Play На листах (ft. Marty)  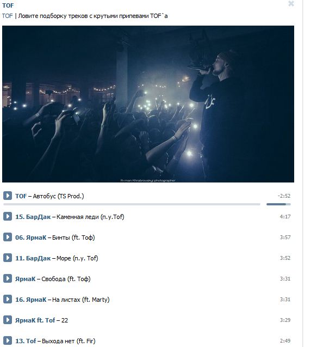coord(8,299)
